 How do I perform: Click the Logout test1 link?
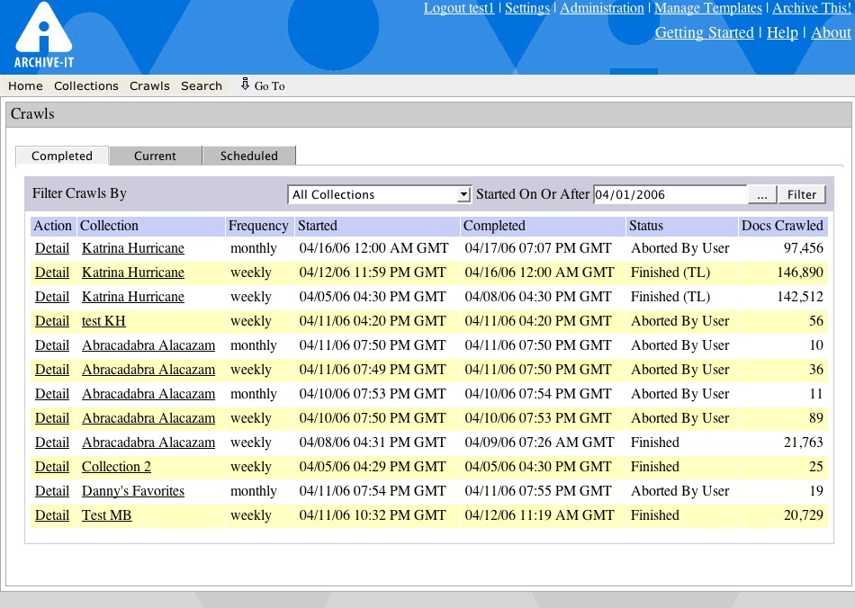tap(459, 8)
